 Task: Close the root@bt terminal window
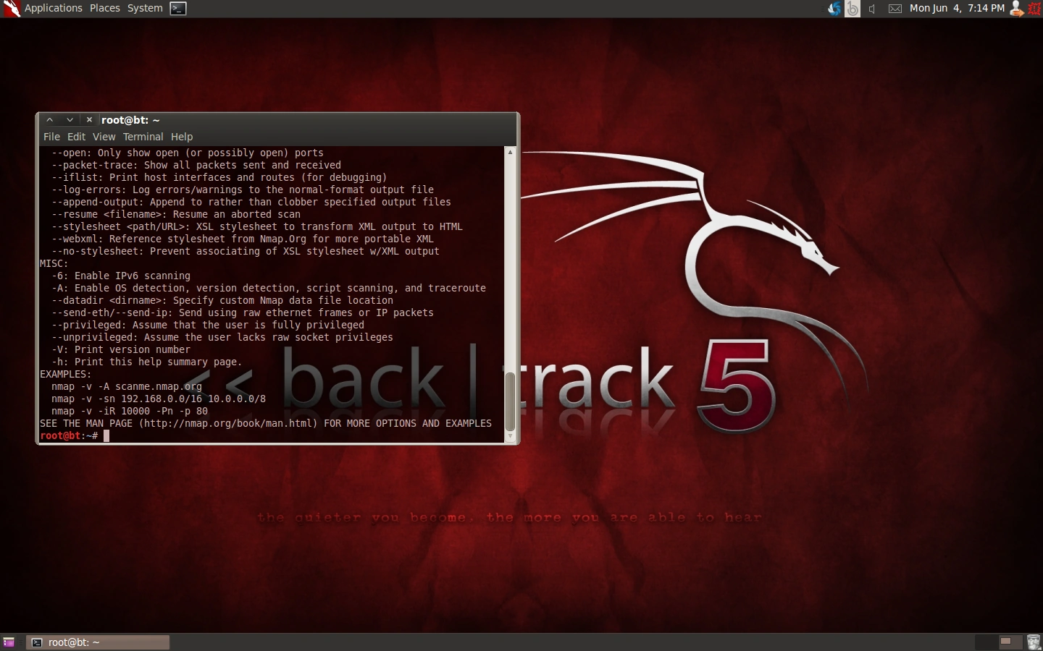(89, 120)
